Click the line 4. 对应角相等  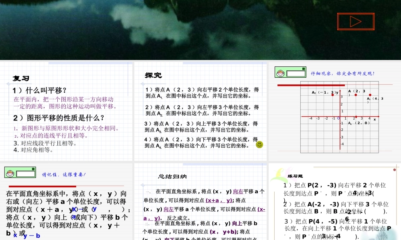pyautogui.click(x=33, y=150)
